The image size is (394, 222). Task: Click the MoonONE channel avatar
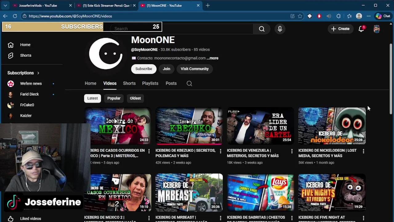[x=106, y=54]
